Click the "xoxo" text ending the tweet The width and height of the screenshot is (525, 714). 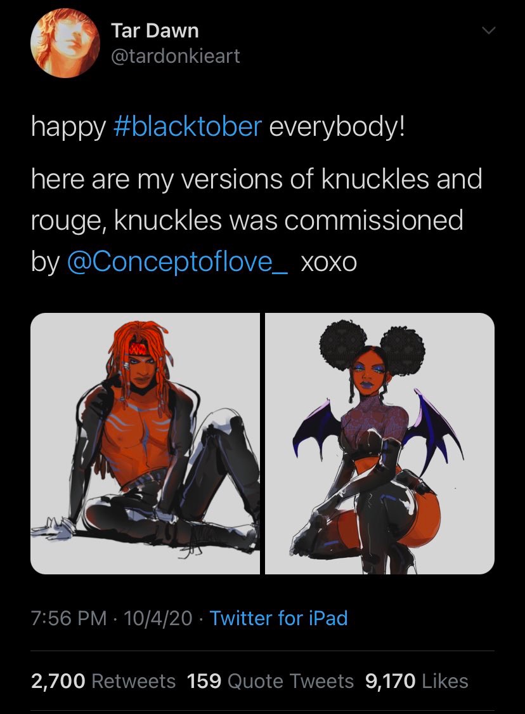[x=328, y=263]
